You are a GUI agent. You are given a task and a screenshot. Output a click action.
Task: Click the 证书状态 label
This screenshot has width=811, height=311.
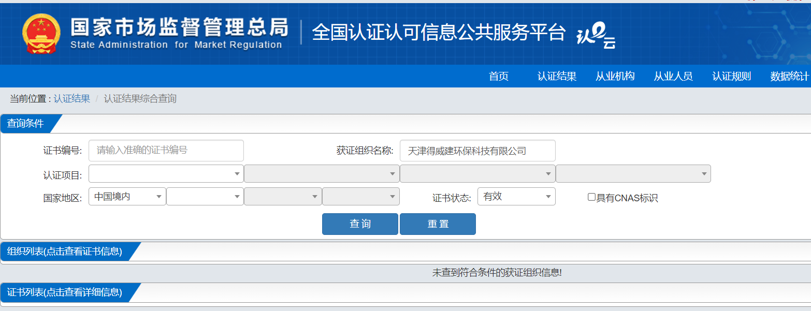(x=452, y=198)
